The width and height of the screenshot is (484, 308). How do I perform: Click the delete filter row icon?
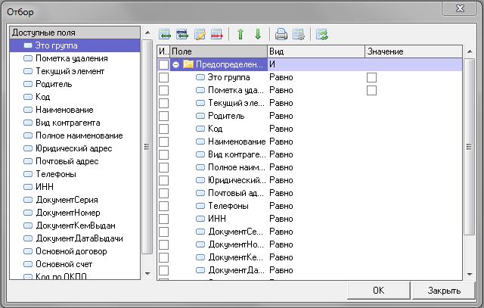[x=216, y=34]
